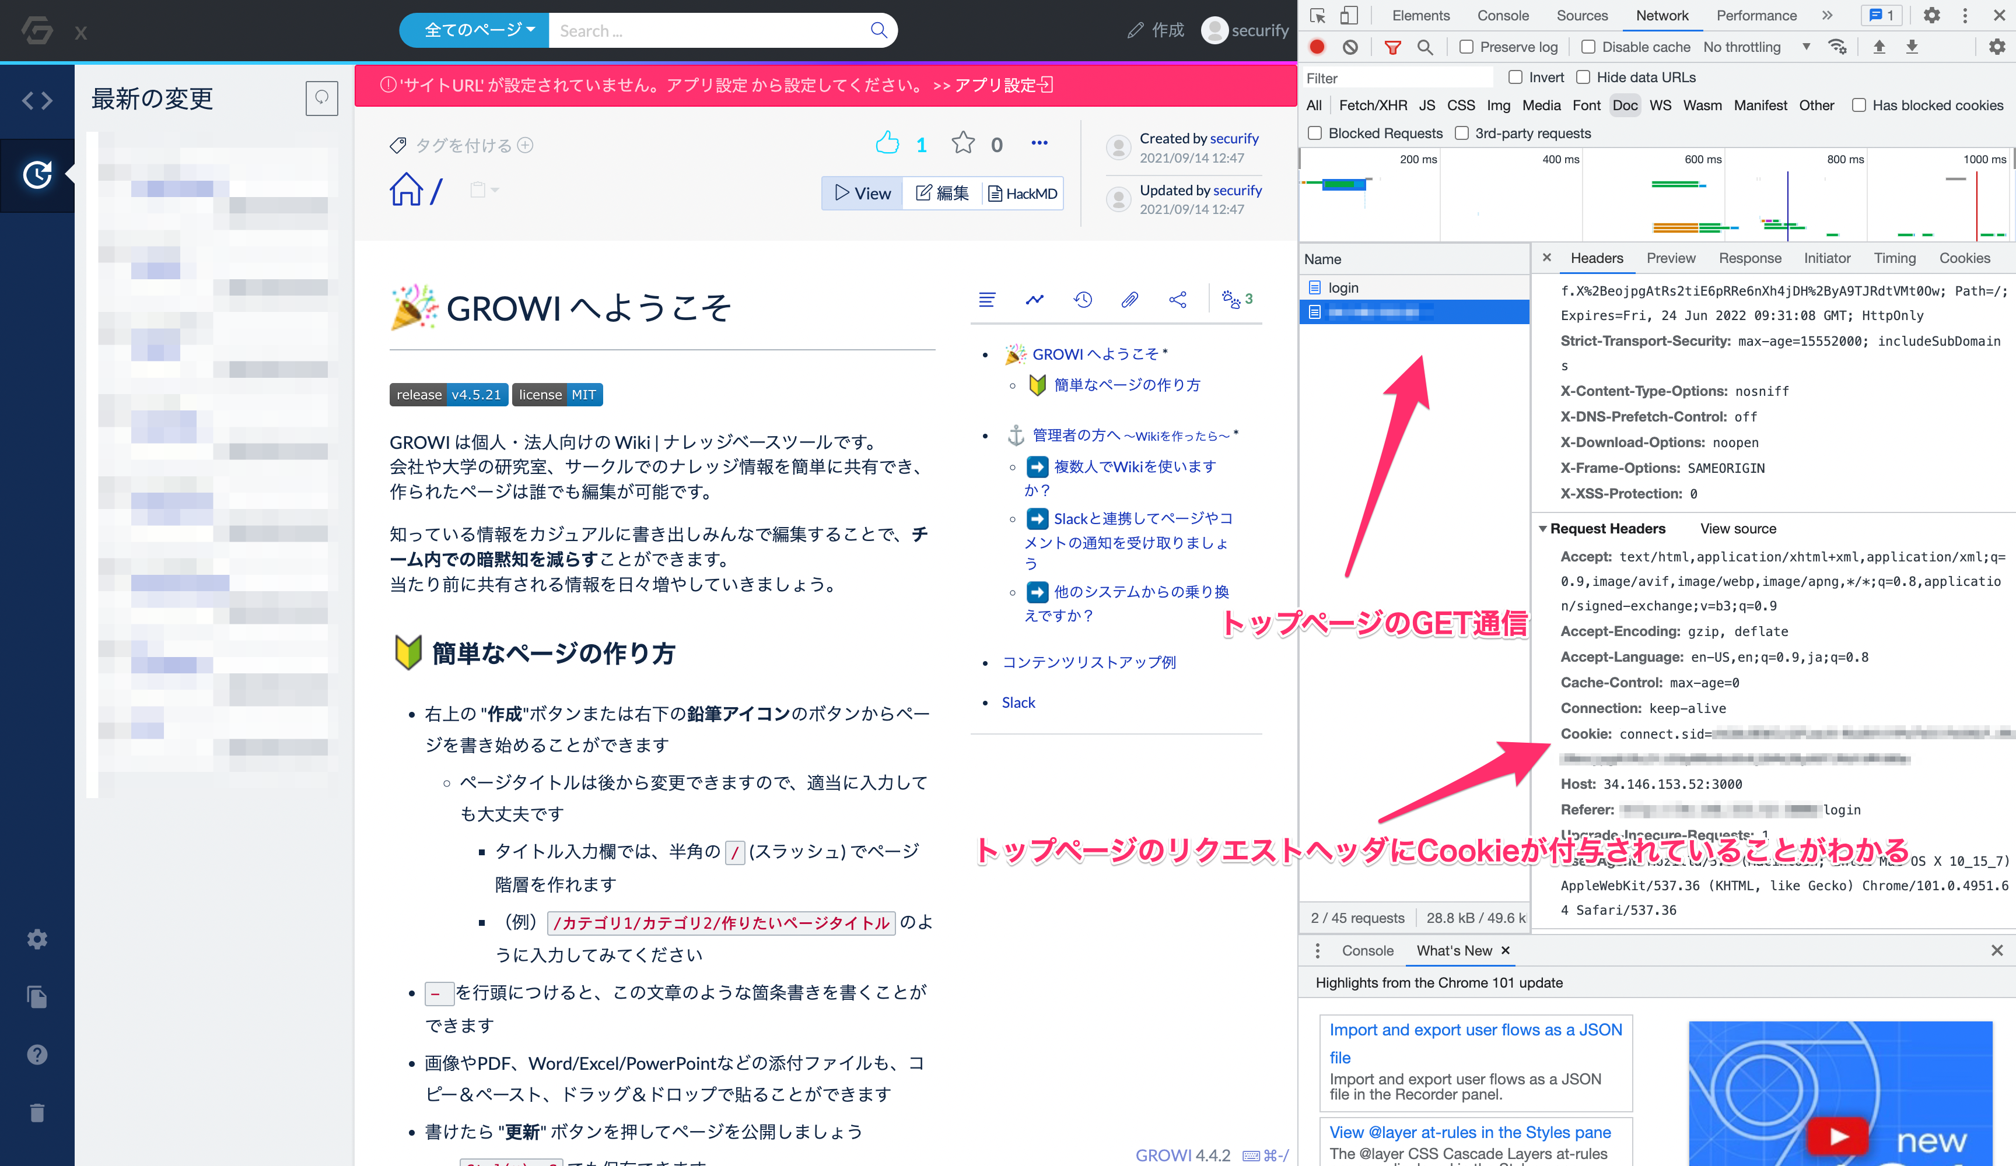Bookmark the page with the star icon

(x=963, y=143)
